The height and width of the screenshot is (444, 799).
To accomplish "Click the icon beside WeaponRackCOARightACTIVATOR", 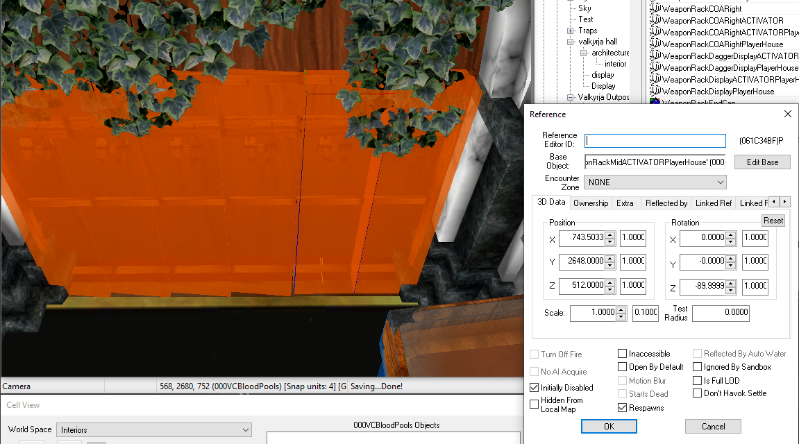I will pyautogui.click(x=655, y=20).
